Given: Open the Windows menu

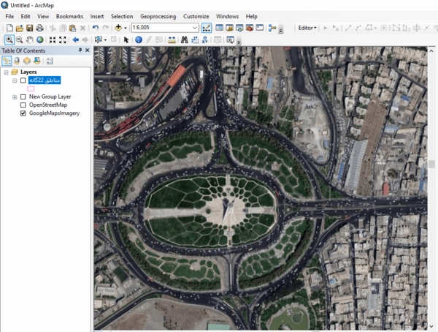Looking at the screenshot, I should 227,16.
